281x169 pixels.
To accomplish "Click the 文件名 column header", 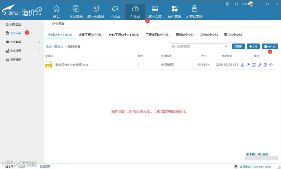I will point(49,56).
